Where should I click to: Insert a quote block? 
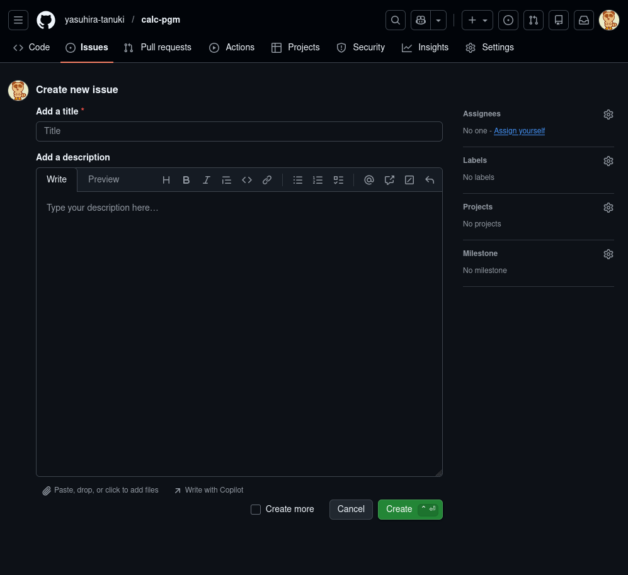point(227,180)
